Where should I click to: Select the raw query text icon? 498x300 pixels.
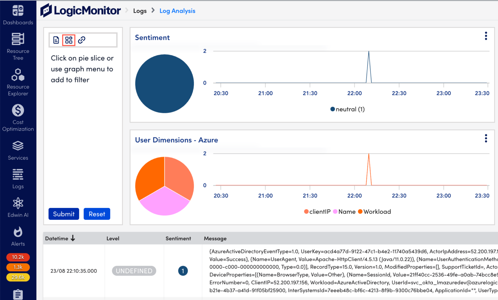pyautogui.click(x=56, y=40)
